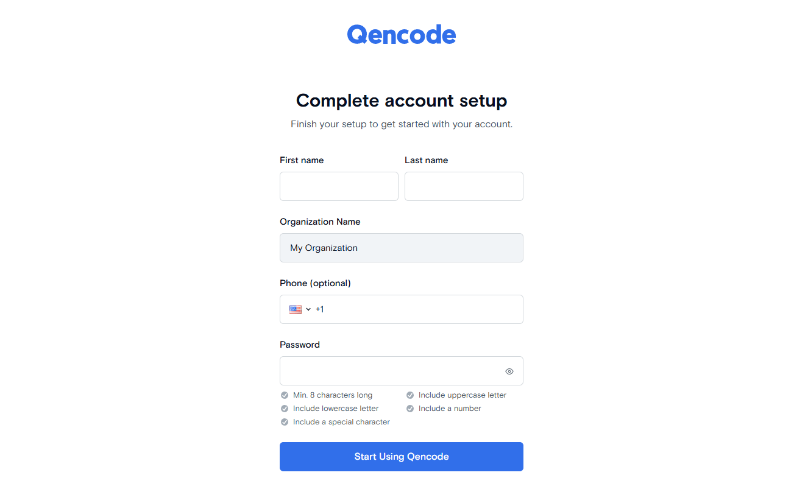The width and height of the screenshot is (794, 492).
Task: Focus the phone number input
Action: [420, 309]
